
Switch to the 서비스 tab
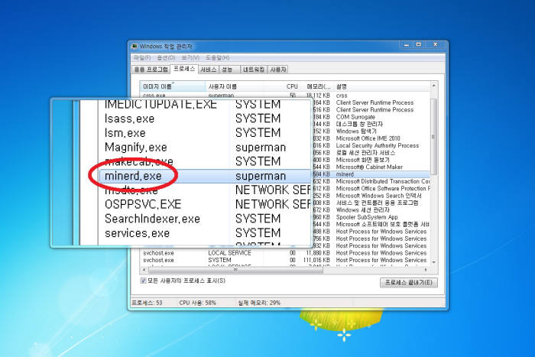point(209,70)
